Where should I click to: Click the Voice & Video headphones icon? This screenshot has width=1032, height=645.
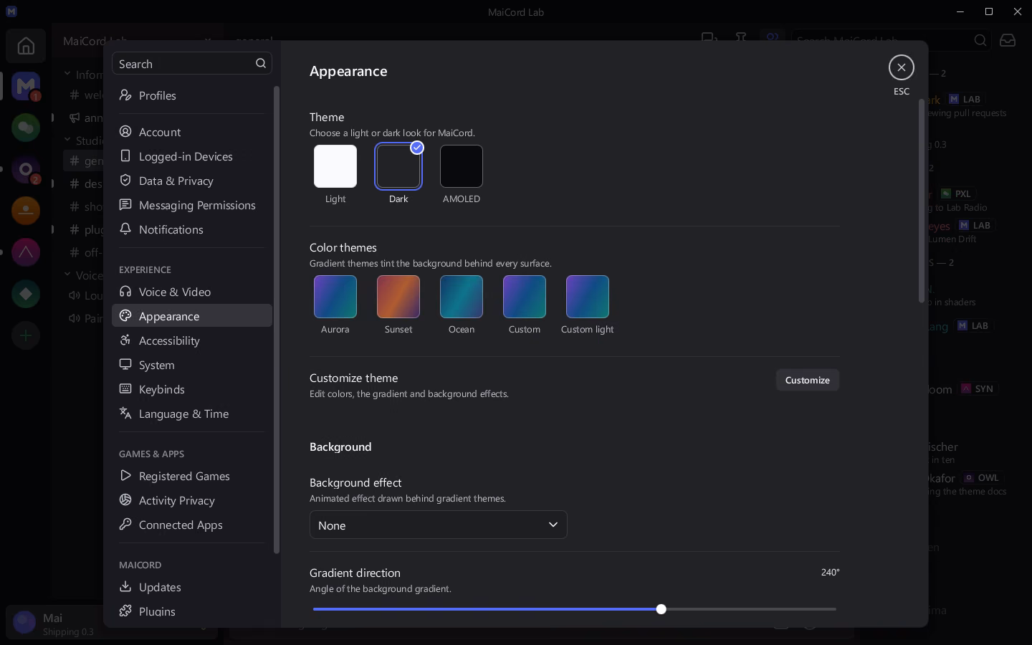pyautogui.click(x=125, y=292)
